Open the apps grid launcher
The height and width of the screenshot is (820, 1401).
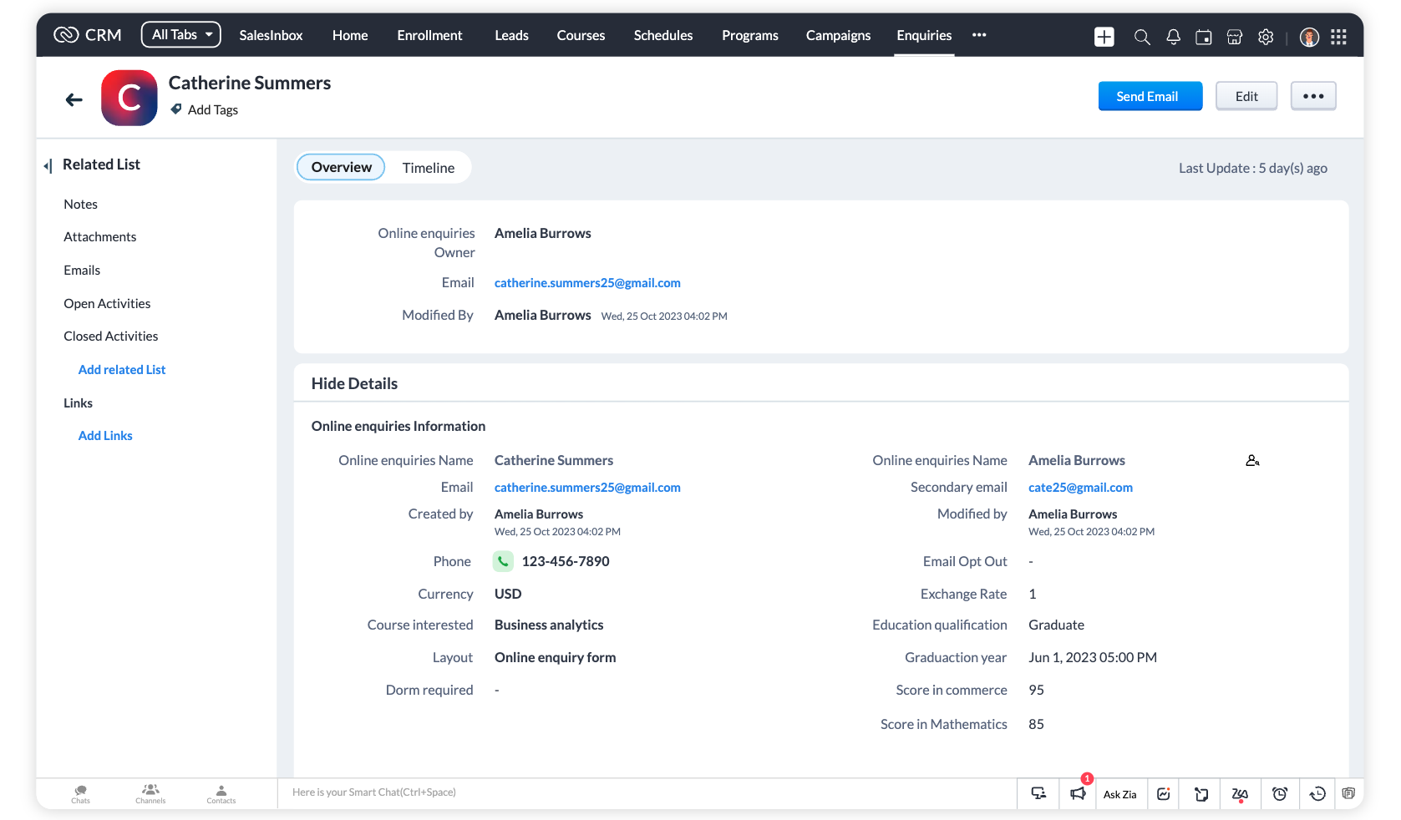point(1338,37)
